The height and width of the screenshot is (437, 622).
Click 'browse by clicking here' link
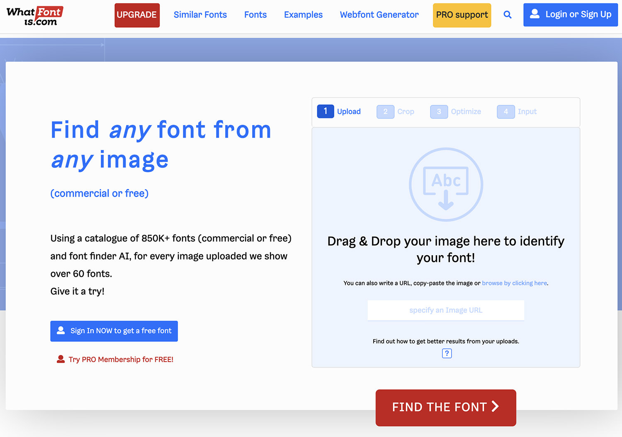[x=515, y=283]
